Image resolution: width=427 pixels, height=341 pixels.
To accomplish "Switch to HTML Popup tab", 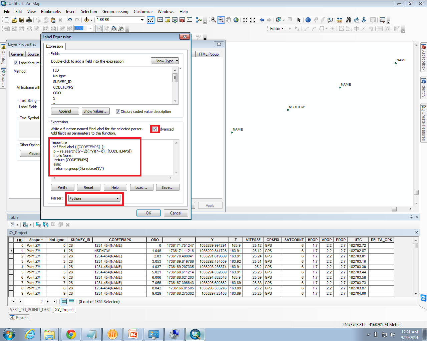I will pos(208,54).
